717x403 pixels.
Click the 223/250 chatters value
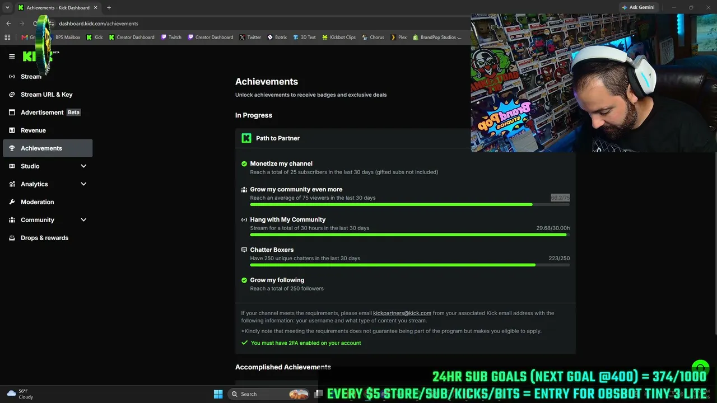[x=559, y=259]
